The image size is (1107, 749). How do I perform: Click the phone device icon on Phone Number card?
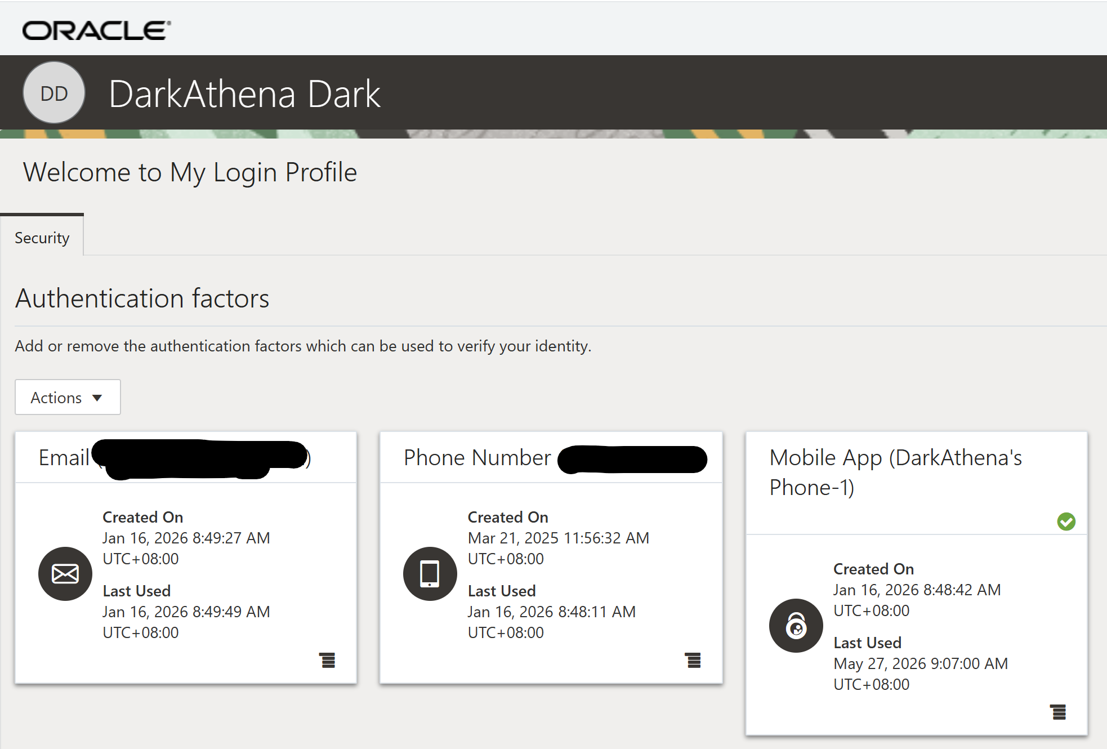tap(430, 574)
